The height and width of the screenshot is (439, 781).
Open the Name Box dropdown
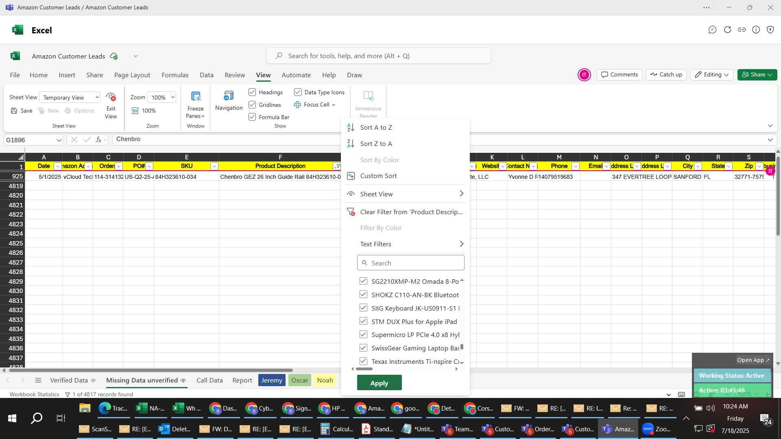pos(59,140)
